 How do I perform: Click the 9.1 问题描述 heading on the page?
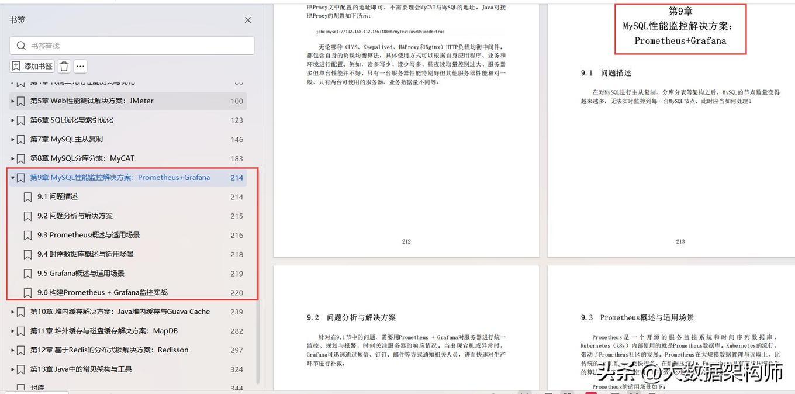pos(606,73)
